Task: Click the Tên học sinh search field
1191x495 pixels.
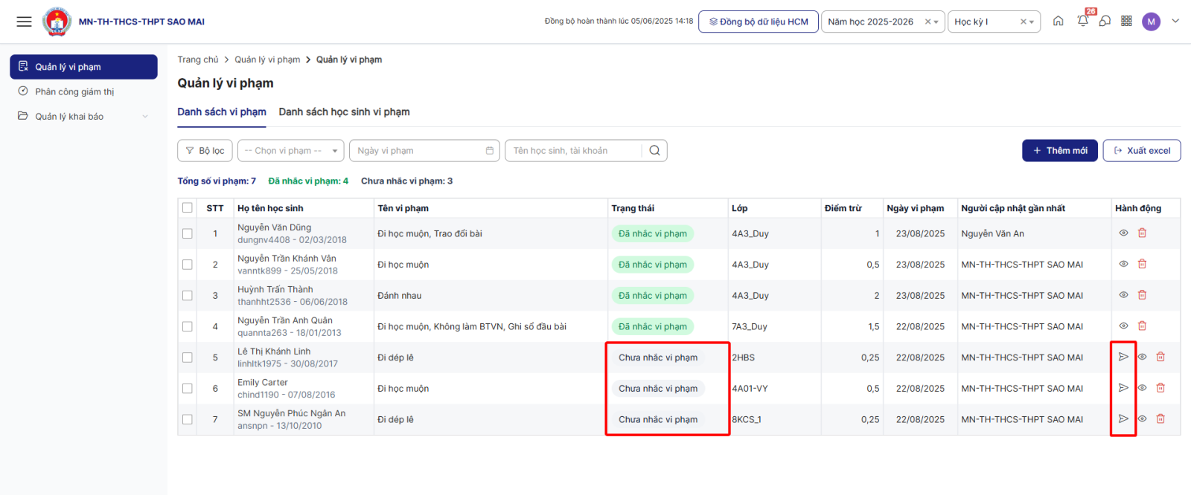Action: click(x=573, y=151)
